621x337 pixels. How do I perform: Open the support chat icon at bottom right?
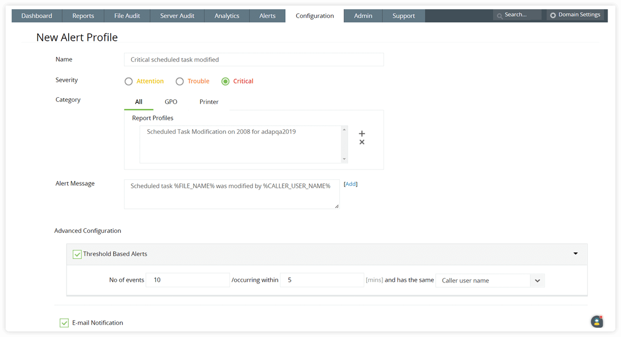[596, 321]
